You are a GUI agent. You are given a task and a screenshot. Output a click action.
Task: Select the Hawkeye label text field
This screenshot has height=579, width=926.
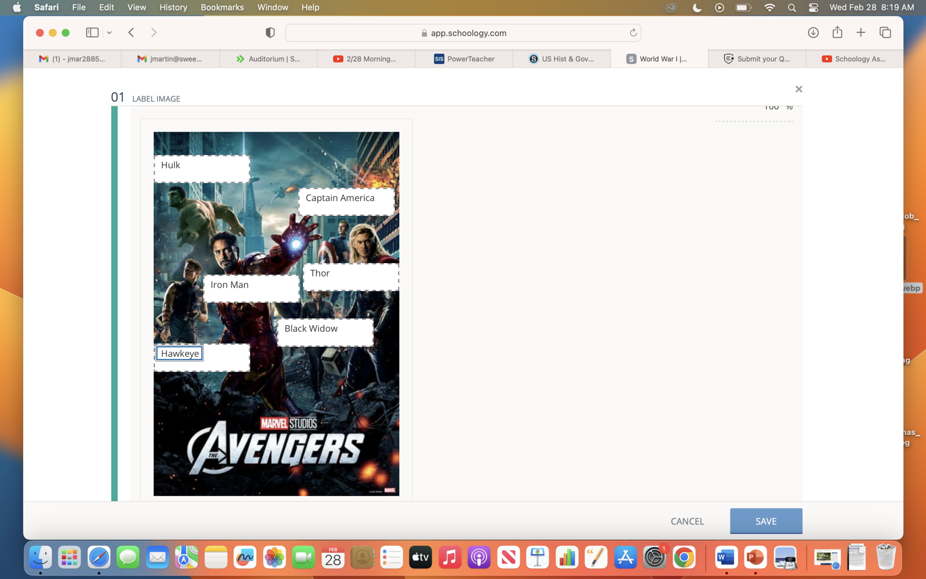(180, 353)
